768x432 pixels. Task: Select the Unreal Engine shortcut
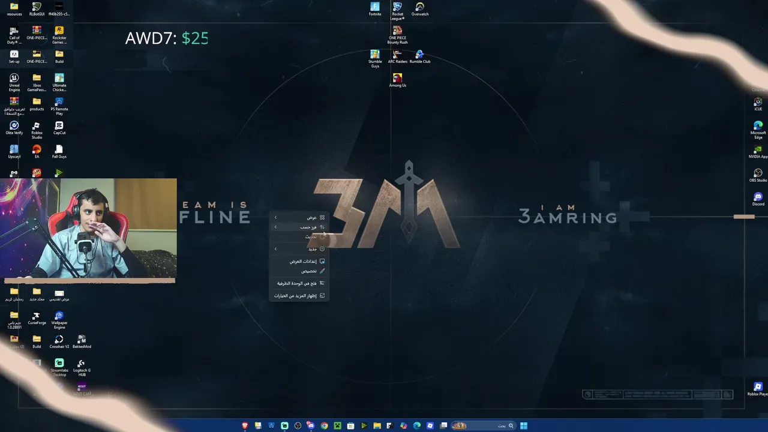pyautogui.click(x=14, y=83)
